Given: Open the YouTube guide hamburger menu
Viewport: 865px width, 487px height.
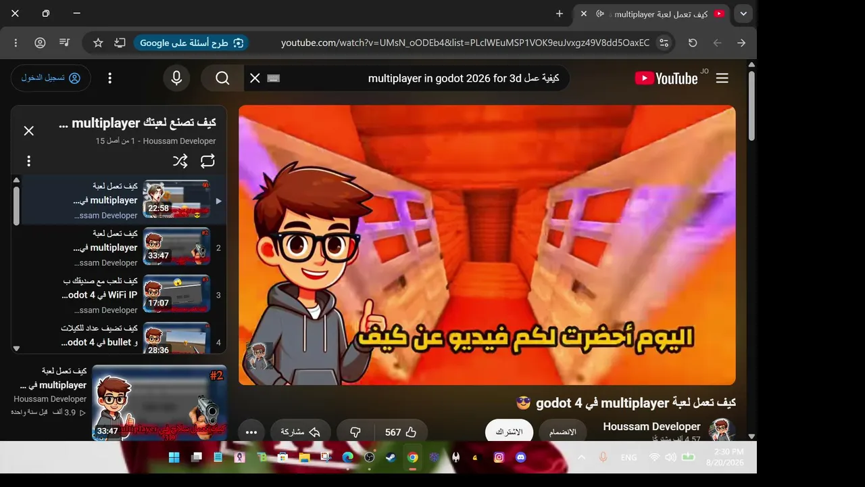Looking at the screenshot, I should [x=722, y=78].
